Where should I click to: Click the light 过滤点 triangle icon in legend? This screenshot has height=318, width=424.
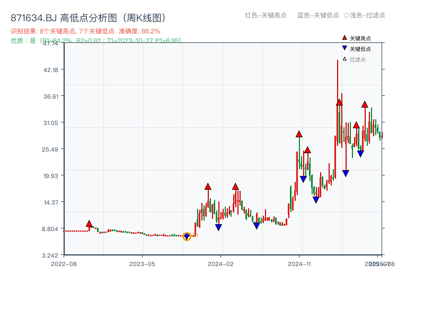click(344, 59)
